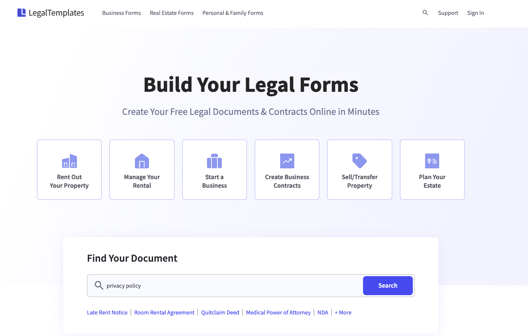This screenshot has height=336, width=528.
Task: Go to the Support page
Action: [448, 13]
